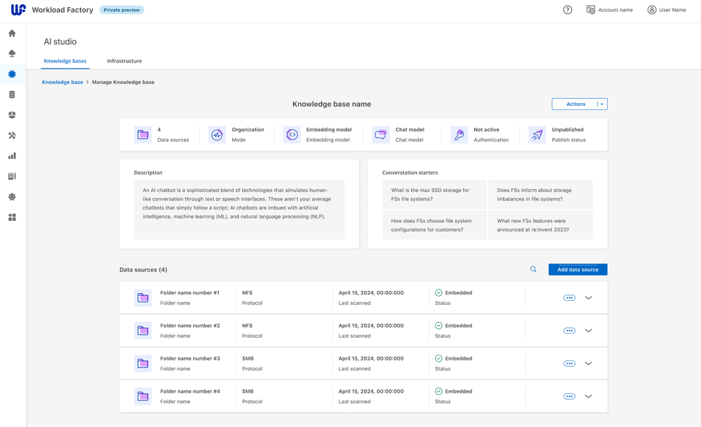701x427 pixels.
Task: Click the stacked layers sidebar icon
Action: click(x=12, y=115)
